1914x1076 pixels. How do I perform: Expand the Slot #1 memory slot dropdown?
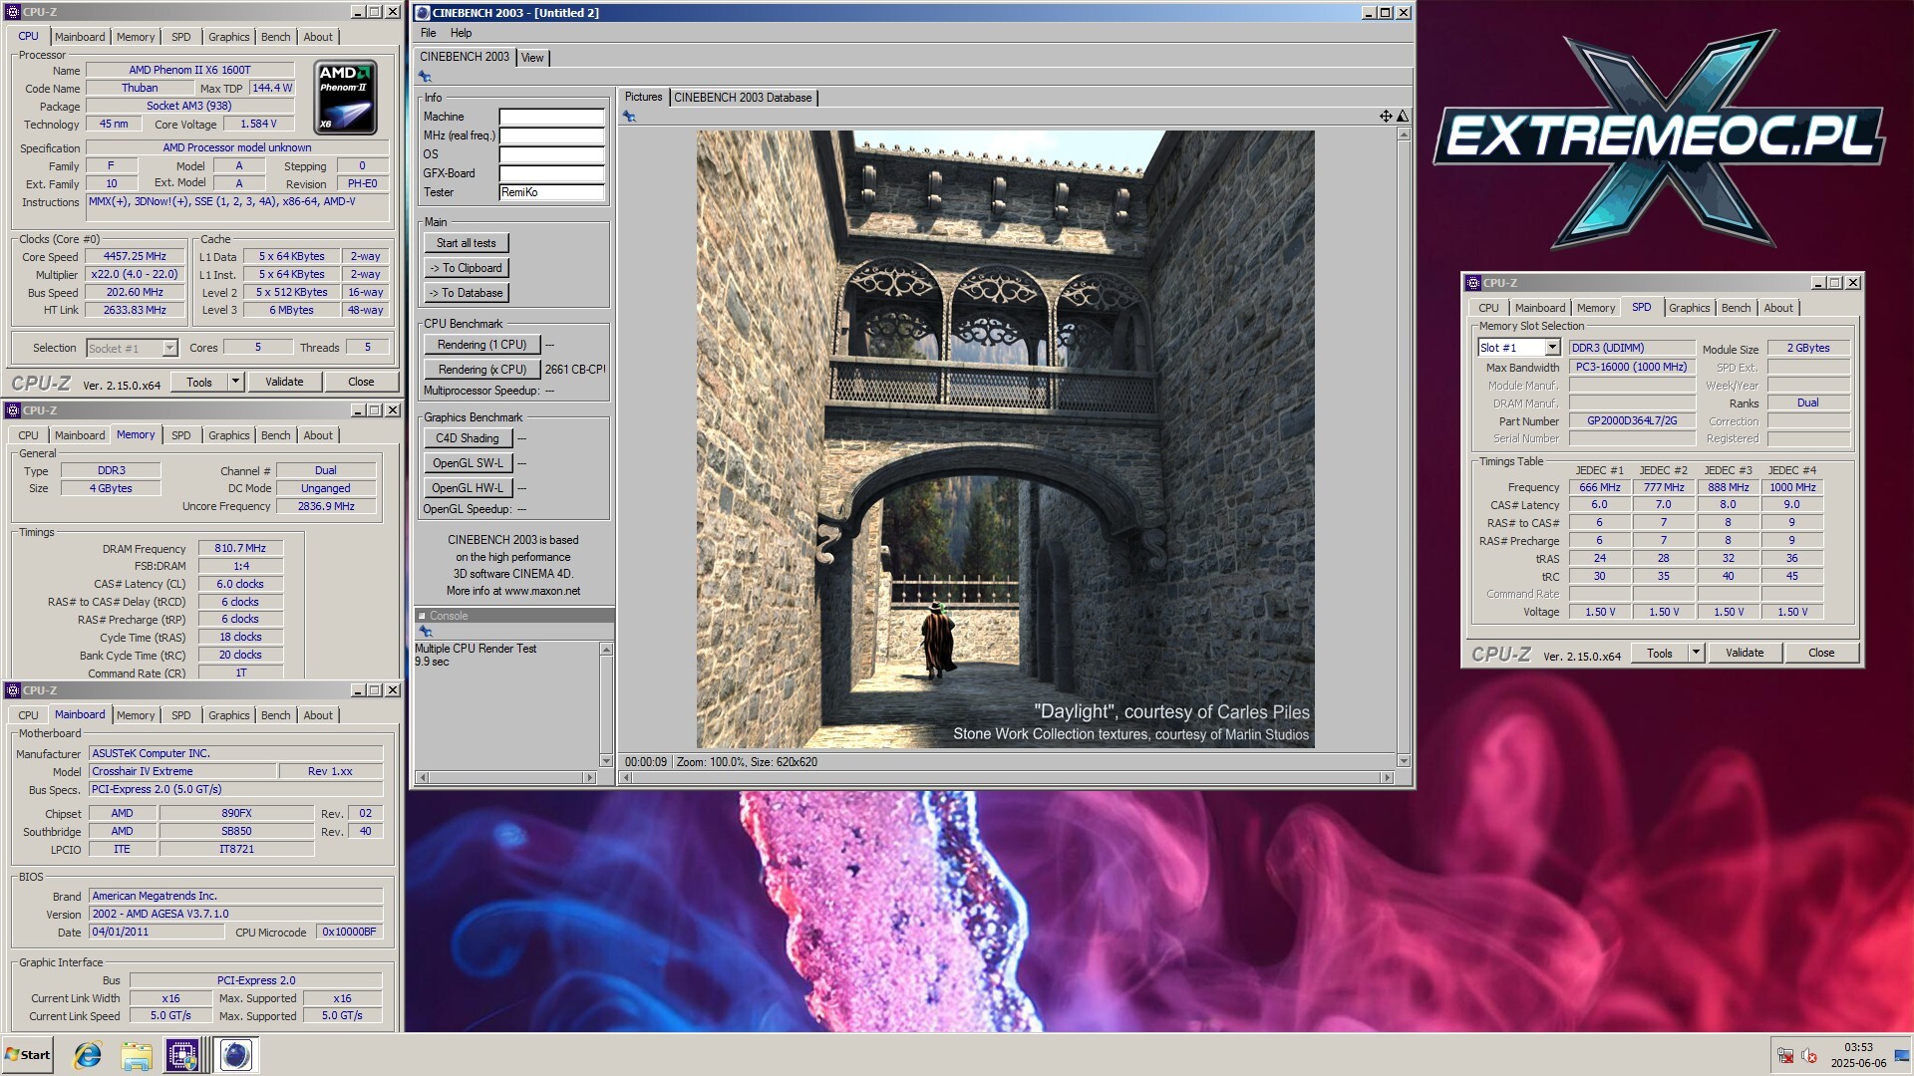(x=1552, y=348)
